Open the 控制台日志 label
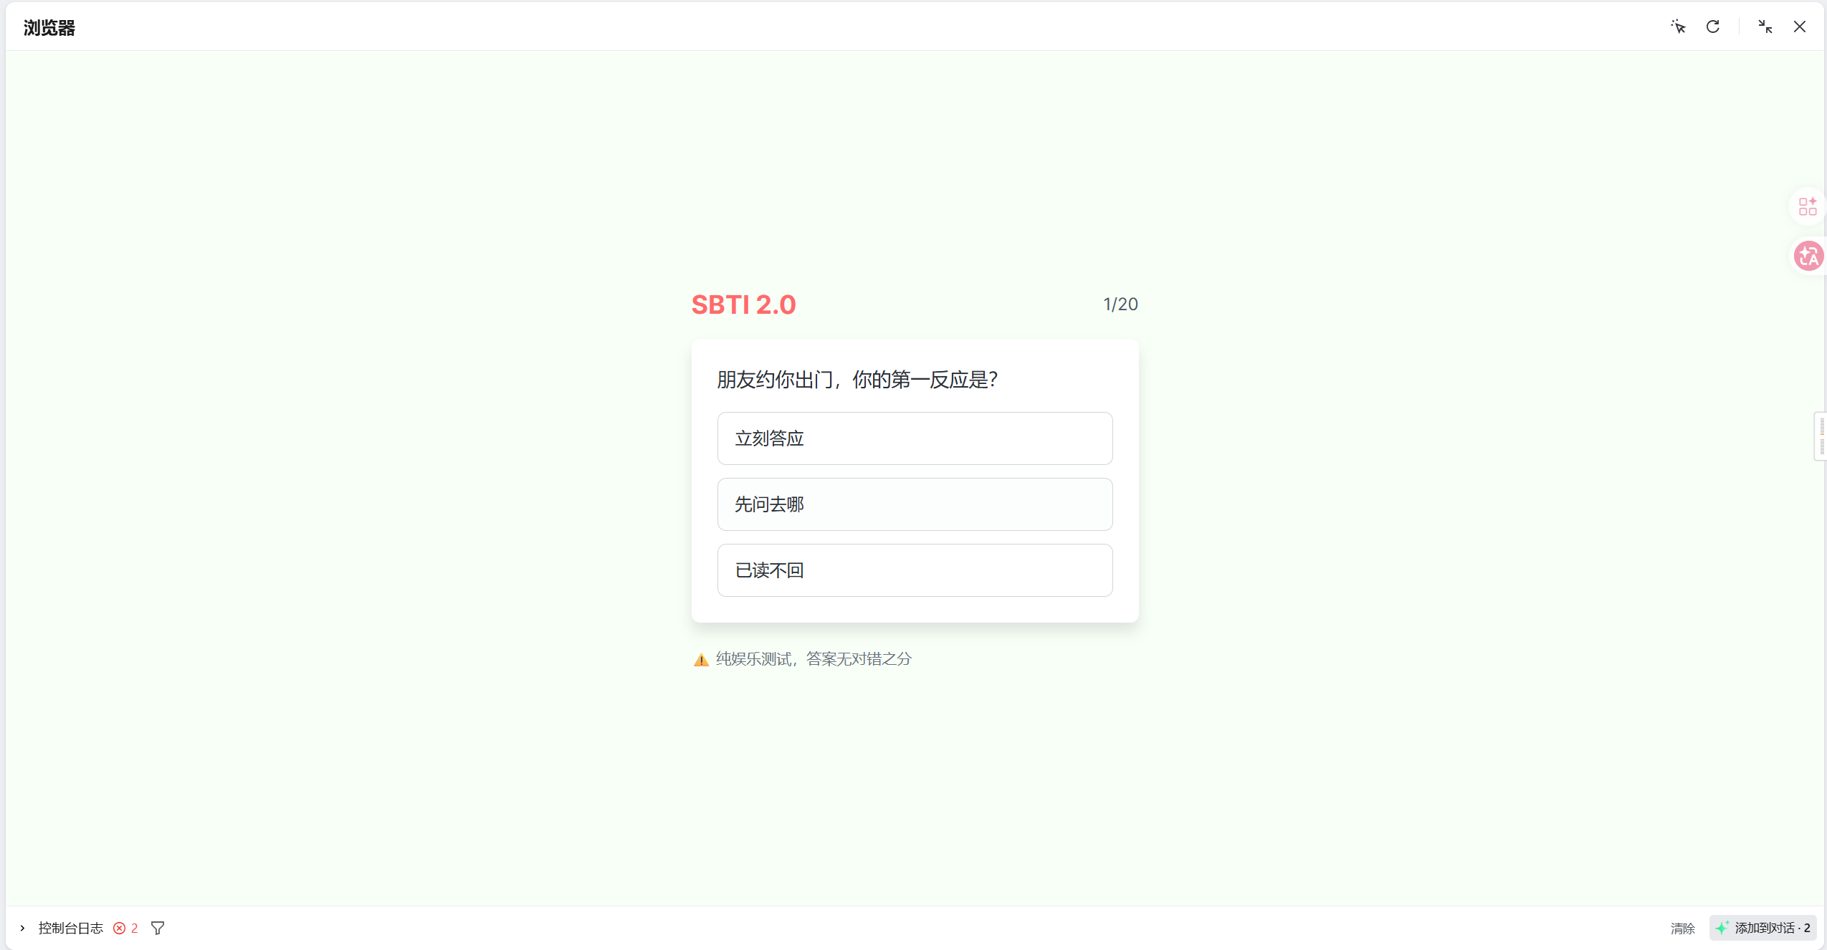The height and width of the screenshot is (950, 1827). click(x=70, y=928)
